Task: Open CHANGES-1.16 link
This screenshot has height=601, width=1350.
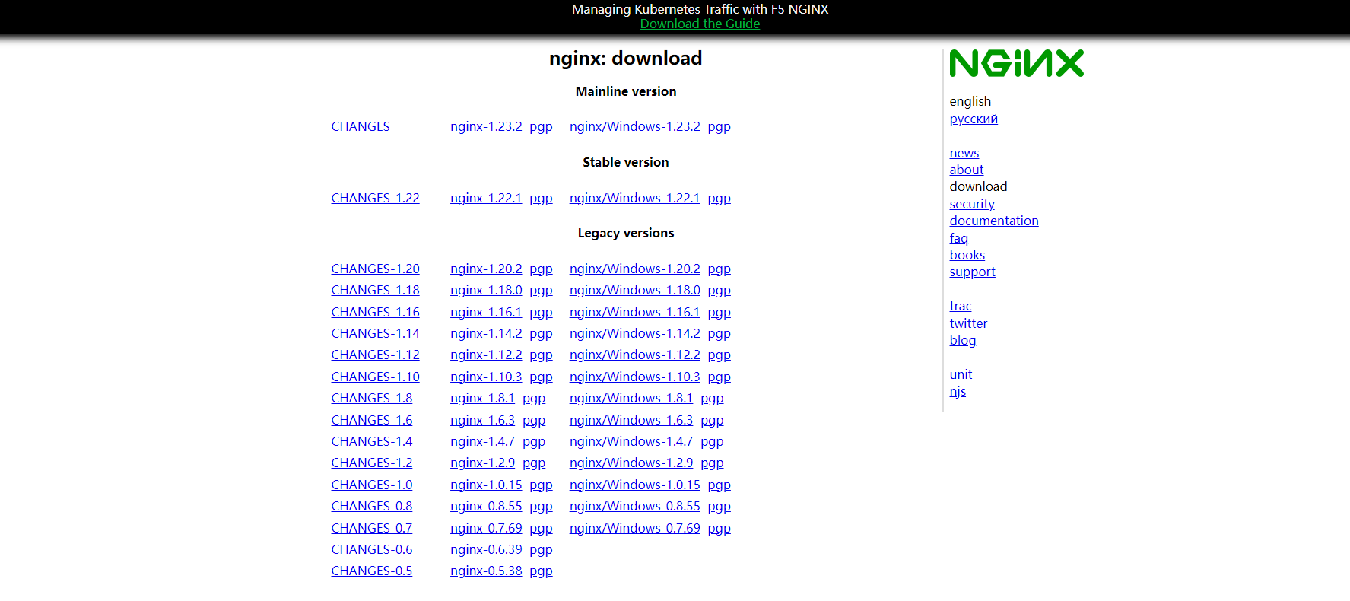Action: click(375, 312)
